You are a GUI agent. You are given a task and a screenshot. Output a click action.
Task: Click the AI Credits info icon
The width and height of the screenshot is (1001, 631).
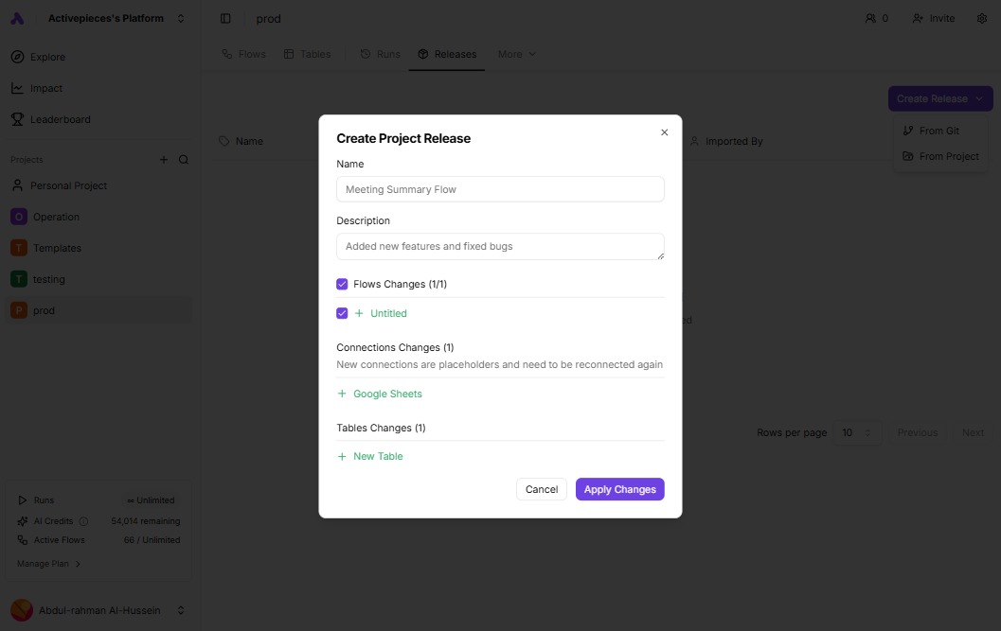click(x=85, y=520)
